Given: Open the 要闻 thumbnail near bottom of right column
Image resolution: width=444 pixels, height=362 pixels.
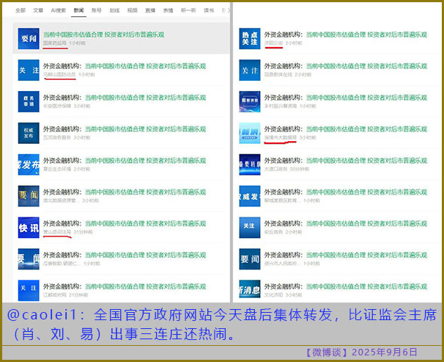Looking at the screenshot, I should tap(250, 258).
